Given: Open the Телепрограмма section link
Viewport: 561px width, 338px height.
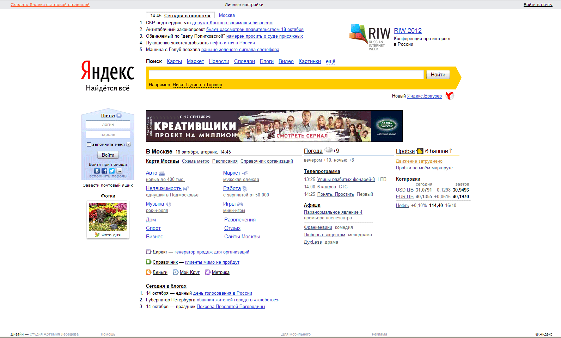Looking at the screenshot, I should coord(322,171).
